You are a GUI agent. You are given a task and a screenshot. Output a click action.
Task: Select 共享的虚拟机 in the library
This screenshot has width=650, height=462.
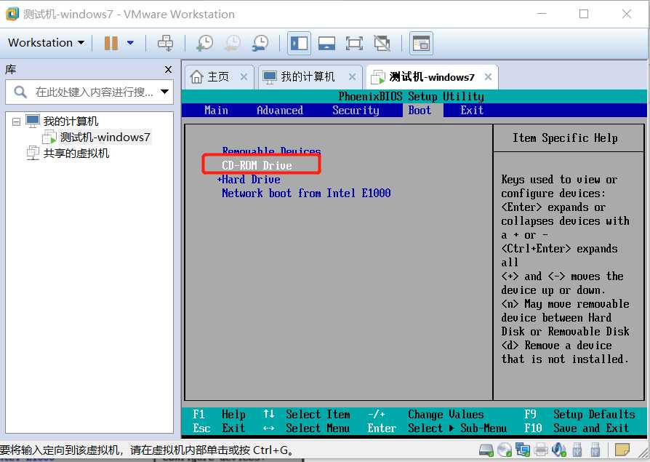[76, 153]
